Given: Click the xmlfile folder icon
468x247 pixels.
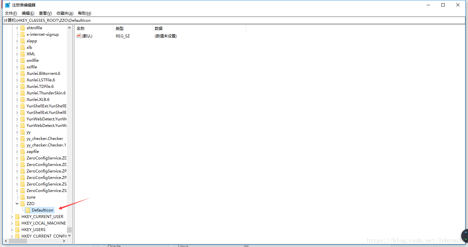Looking at the screenshot, I should (x=23, y=60).
